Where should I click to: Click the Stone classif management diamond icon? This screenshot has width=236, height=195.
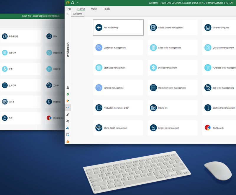pyautogui.click(x=99, y=128)
